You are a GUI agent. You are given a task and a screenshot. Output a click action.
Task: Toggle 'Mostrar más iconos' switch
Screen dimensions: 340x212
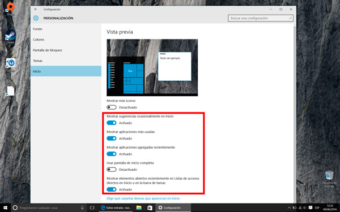coord(112,107)
